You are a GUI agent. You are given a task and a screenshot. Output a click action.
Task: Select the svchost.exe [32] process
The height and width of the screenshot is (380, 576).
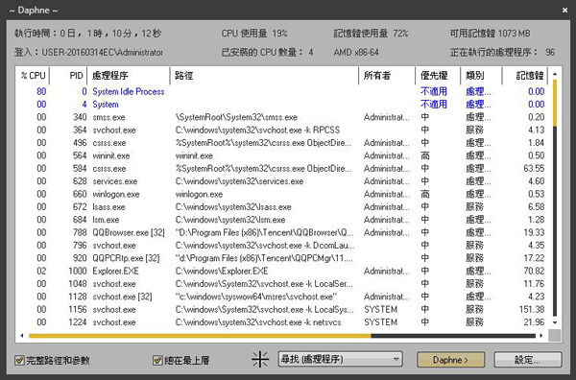click(282, 297)
